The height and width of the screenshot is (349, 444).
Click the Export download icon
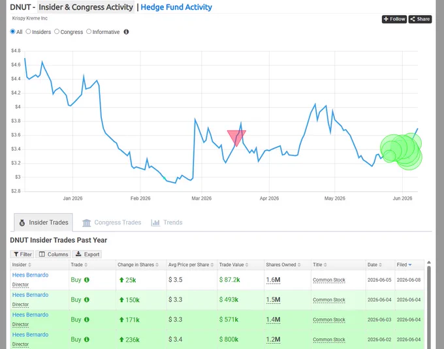(x=78, y=254)
